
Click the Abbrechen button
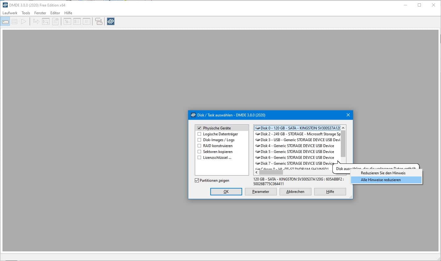tap(295, 192)
